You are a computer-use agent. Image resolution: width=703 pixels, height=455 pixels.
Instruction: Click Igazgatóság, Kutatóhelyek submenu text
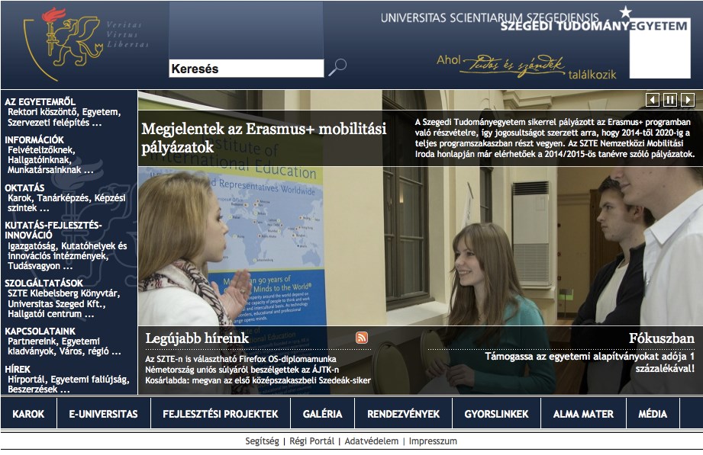[67, 256]
